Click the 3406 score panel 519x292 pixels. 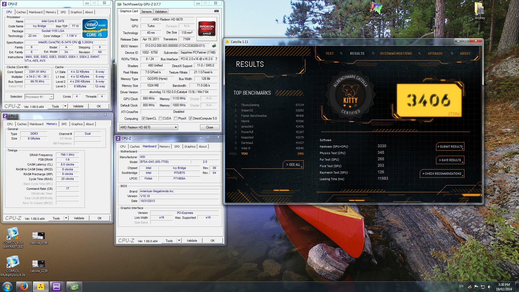(x=429, y=100)
